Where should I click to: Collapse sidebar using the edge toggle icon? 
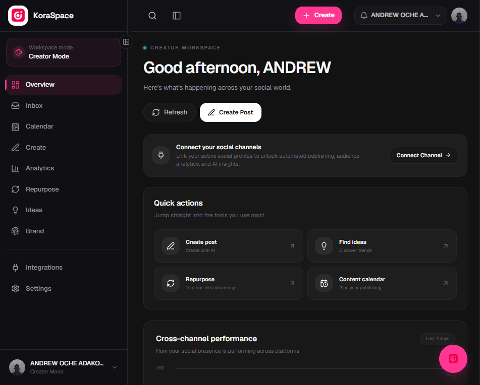pos(126,42)
